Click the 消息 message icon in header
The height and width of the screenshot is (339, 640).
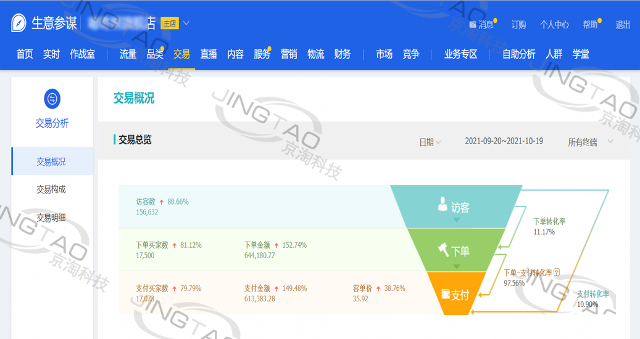[x=473, y=25]
